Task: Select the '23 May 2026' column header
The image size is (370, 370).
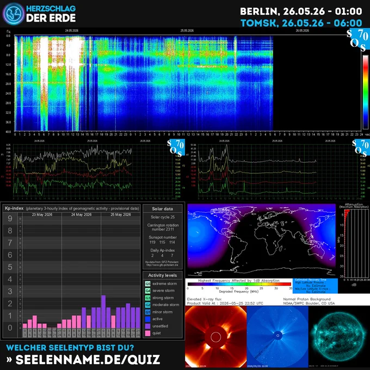Action: pos(42,214)
